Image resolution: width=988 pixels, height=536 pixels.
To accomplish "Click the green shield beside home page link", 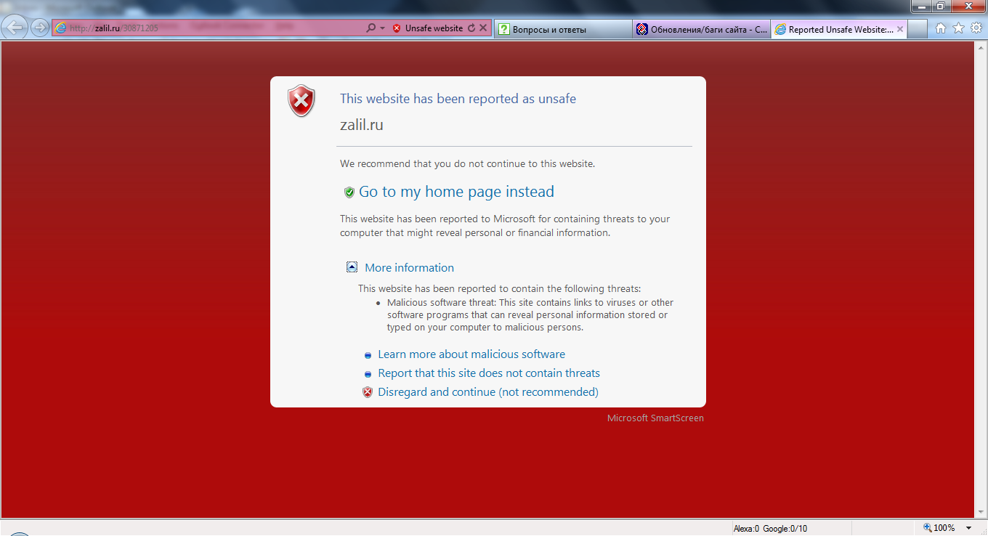I will [349, 192].
